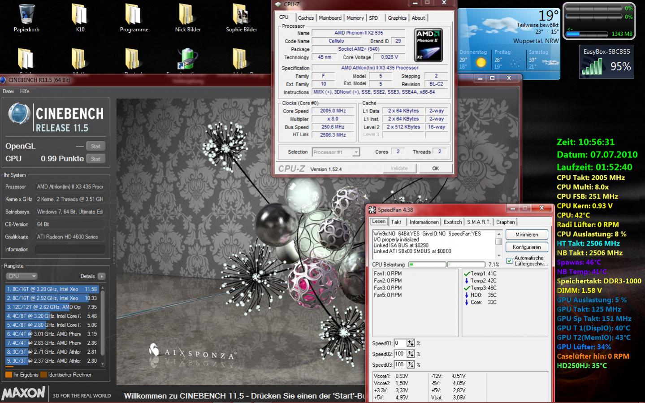Switch to the SPD tab in CPU-Z
This screenshot has height=403, width=645.
373,18
